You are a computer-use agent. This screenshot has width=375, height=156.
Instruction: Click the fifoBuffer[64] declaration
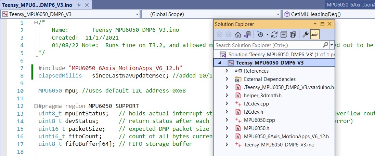click(x=90, y=144)
